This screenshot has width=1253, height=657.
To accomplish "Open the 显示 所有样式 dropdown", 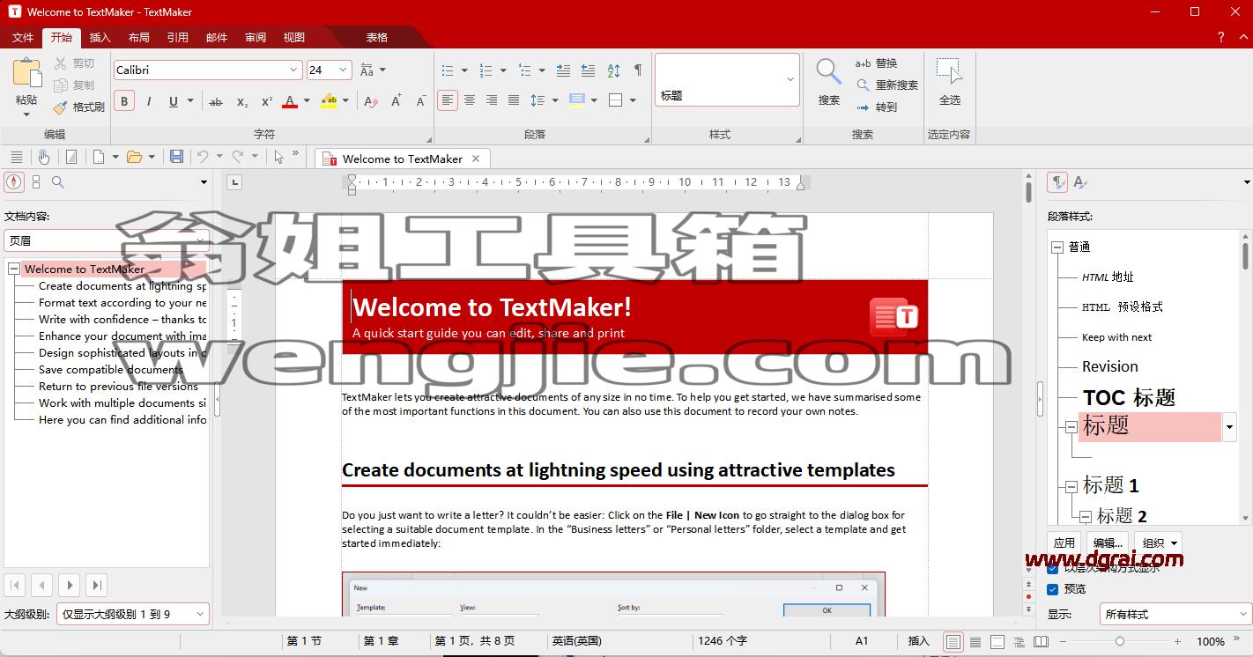I will [1175, 614].
